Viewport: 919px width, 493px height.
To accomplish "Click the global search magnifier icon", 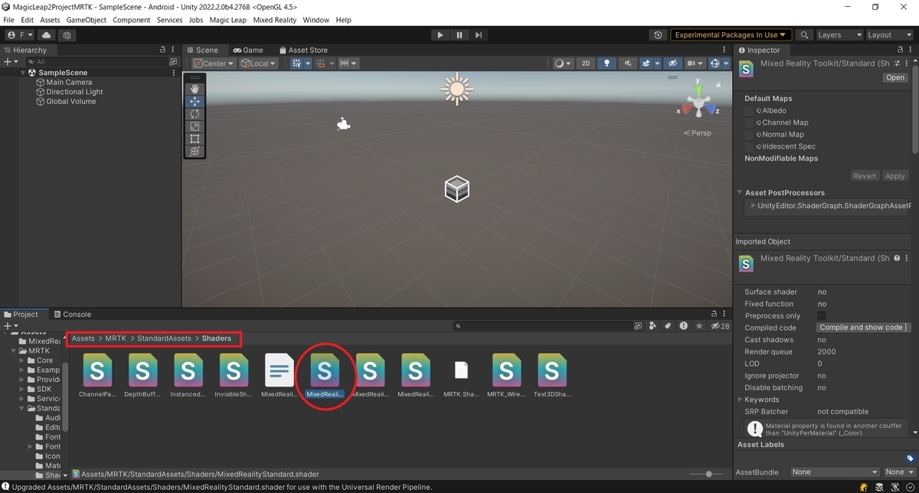I will coord(804,35).
